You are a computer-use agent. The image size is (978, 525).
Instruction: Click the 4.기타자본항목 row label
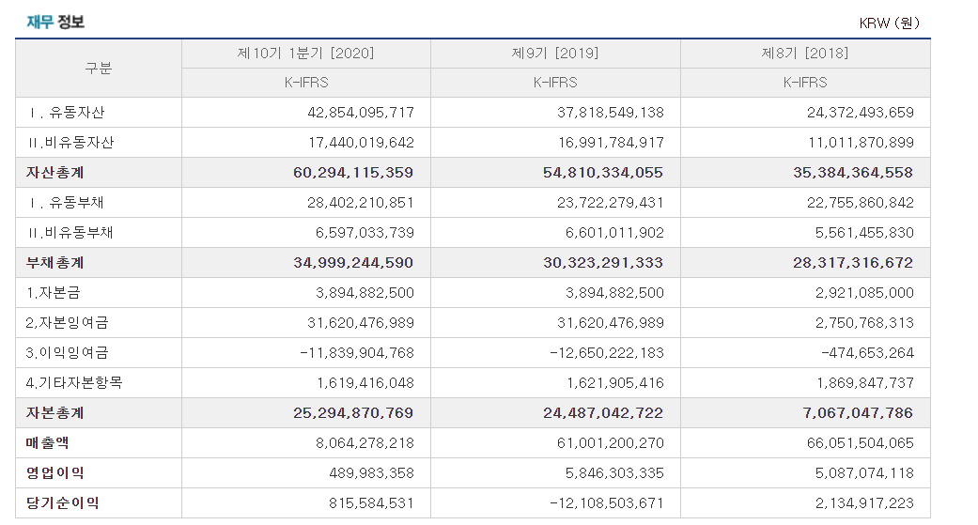(x=74, y=383)
